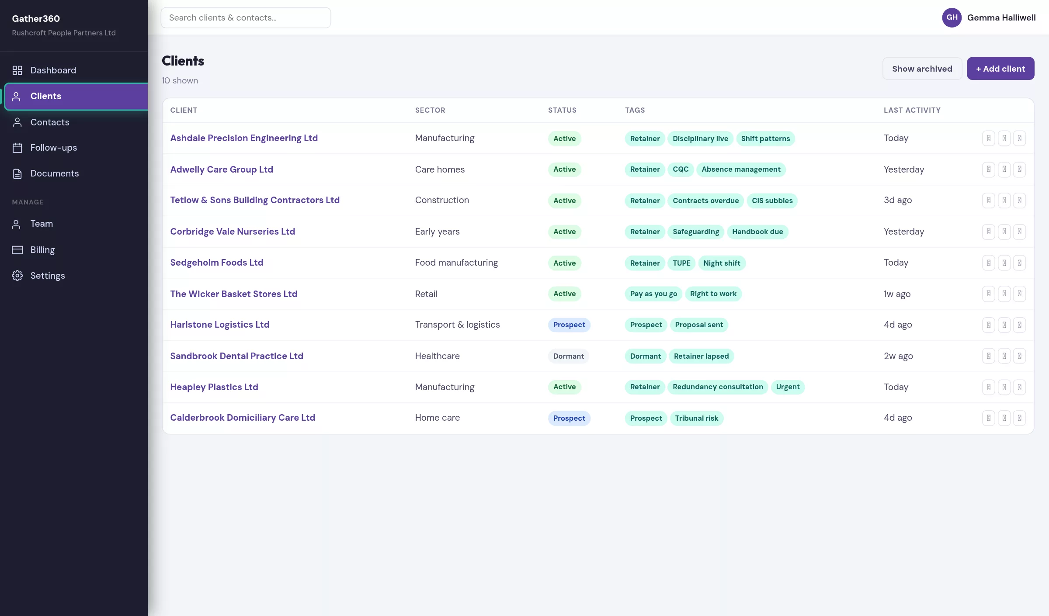This screenshot has width=1049, height=616.
Task: Click the middle action icon in Wicker Basket Stores row
Action: [x=1004, y=294]
